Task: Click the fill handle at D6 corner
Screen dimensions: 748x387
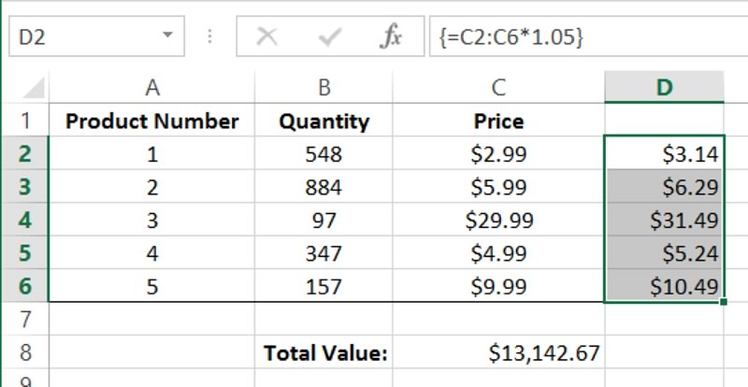Action: pyautogui.click(x=724, y=302)
